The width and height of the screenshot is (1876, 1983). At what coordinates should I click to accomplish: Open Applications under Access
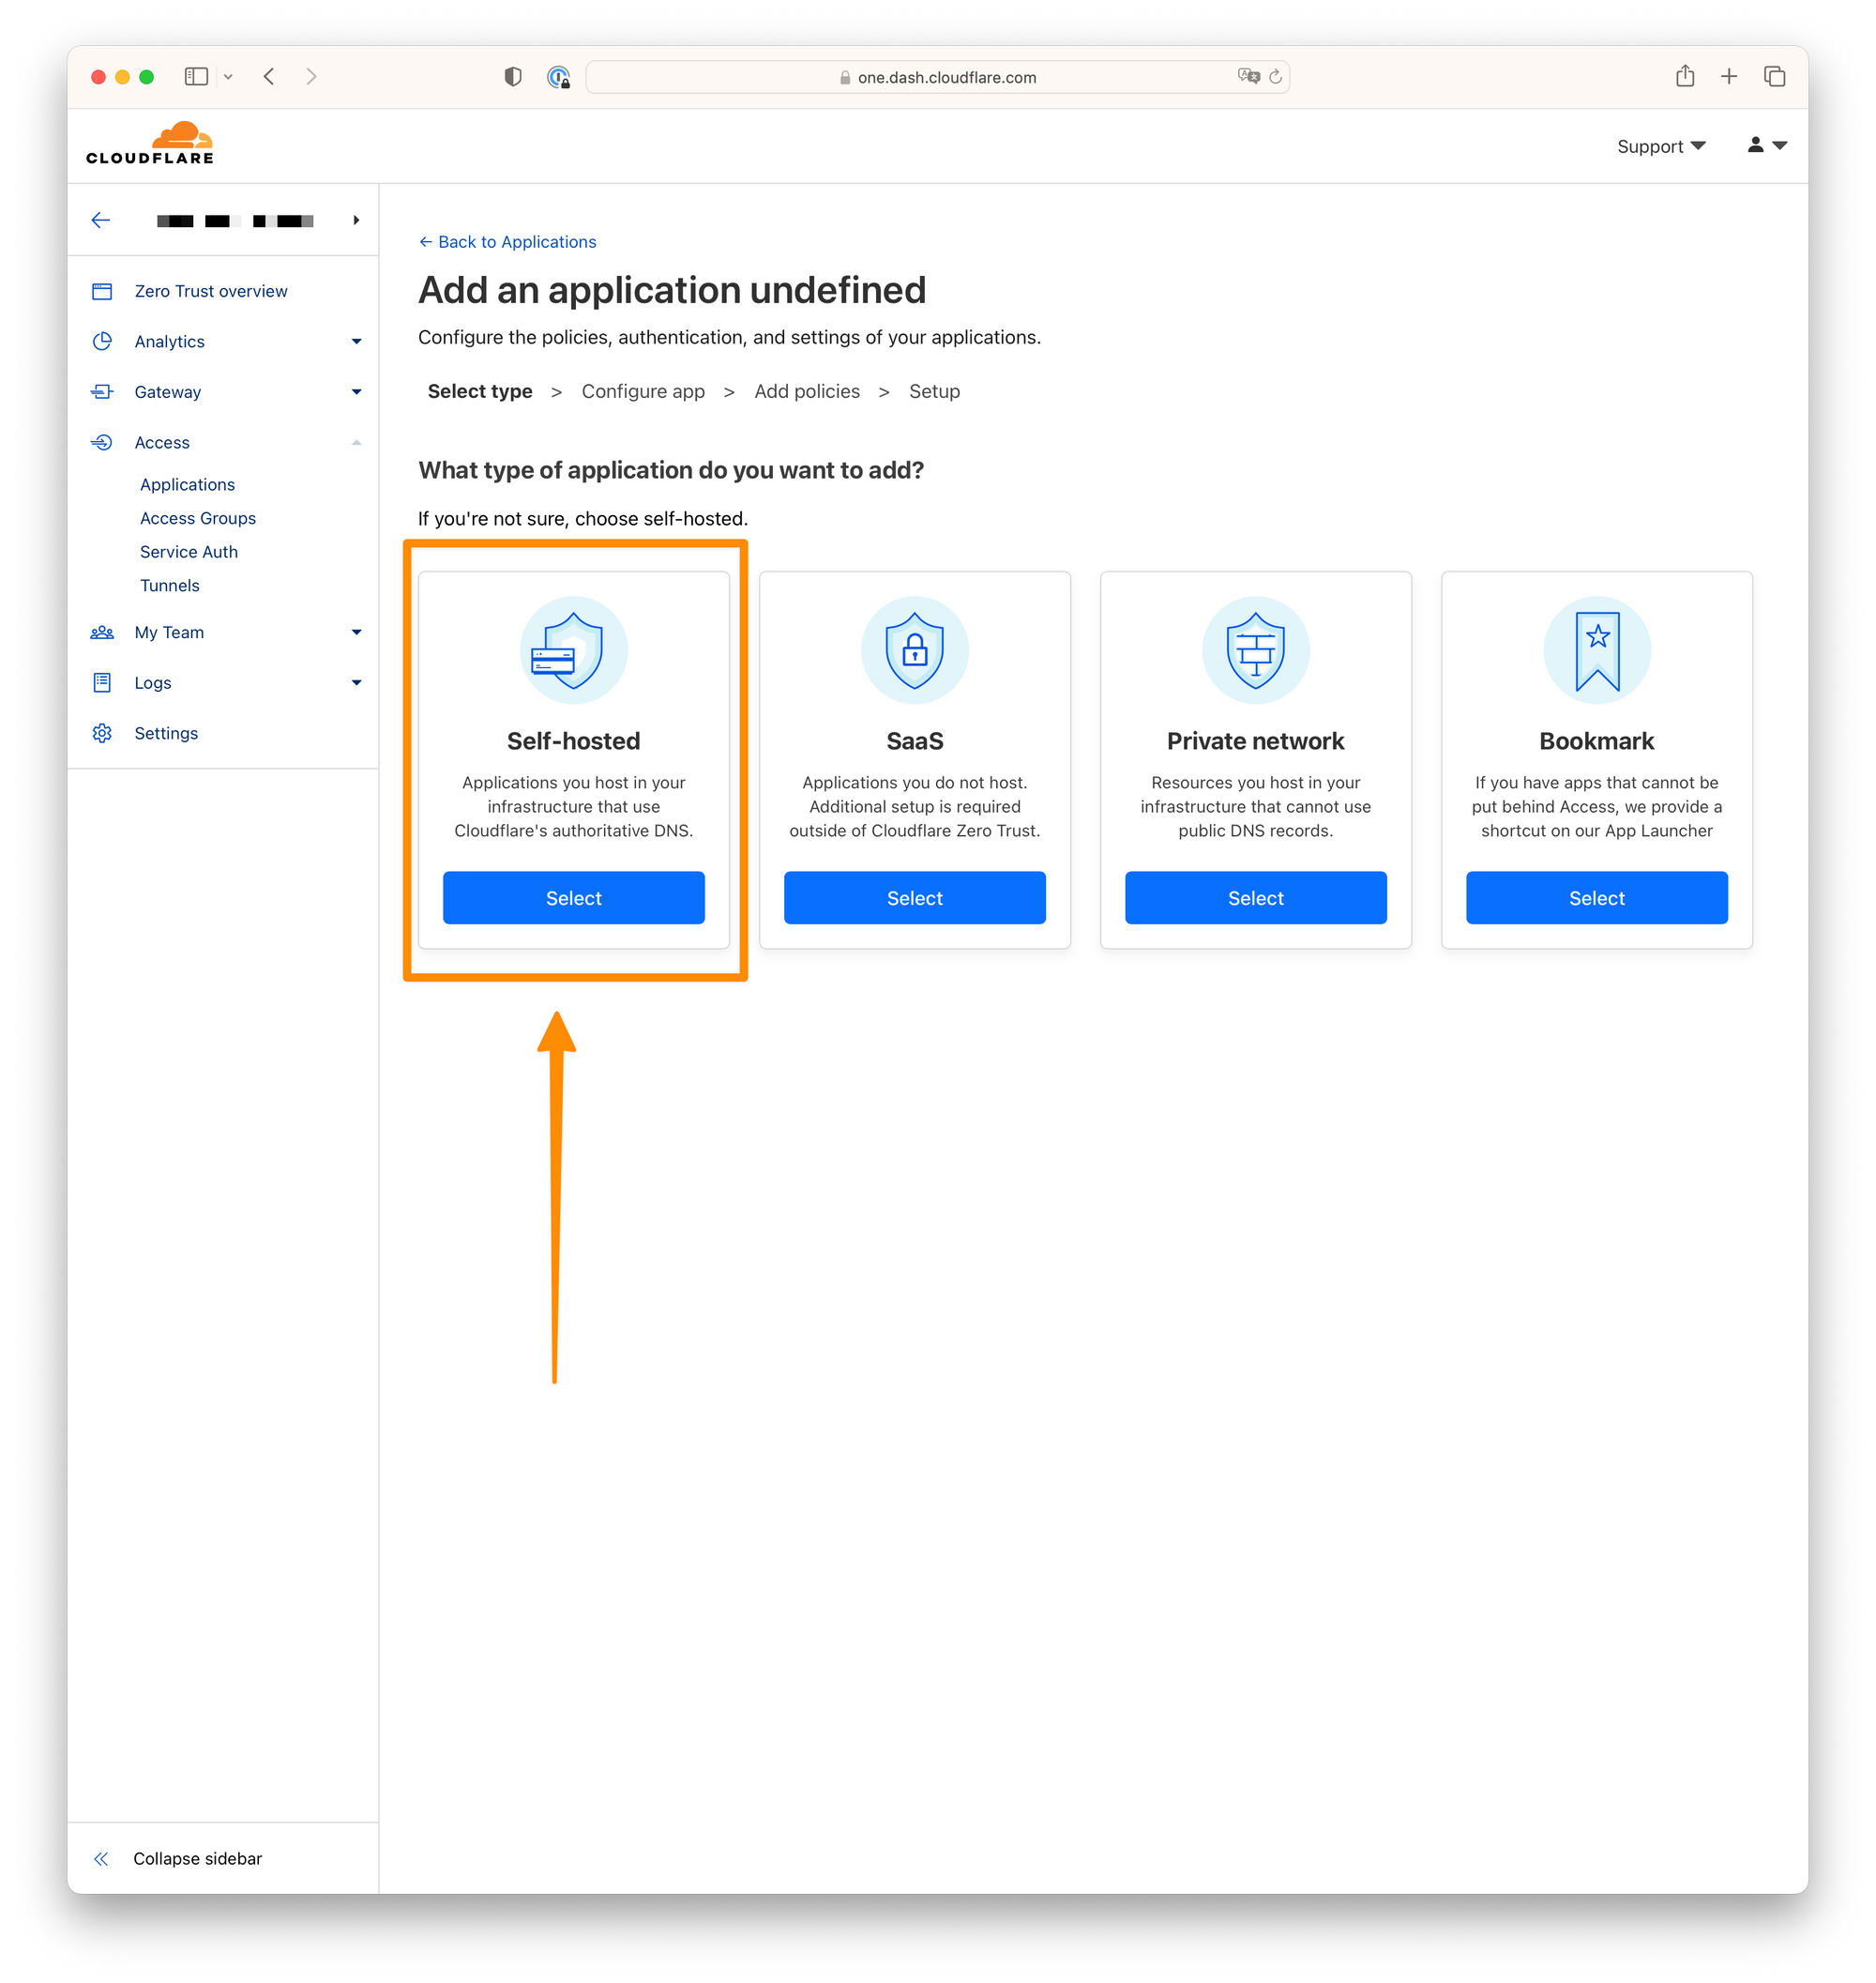(187, 484)
